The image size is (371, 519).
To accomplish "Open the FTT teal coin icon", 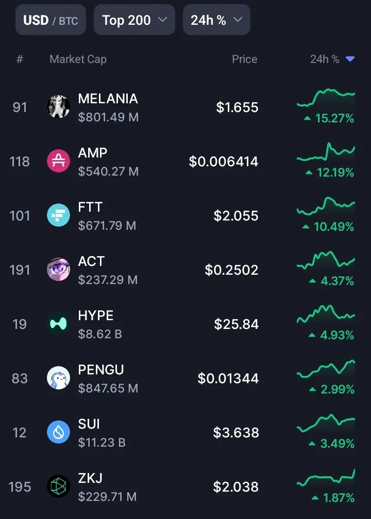I will click(58, 215).
